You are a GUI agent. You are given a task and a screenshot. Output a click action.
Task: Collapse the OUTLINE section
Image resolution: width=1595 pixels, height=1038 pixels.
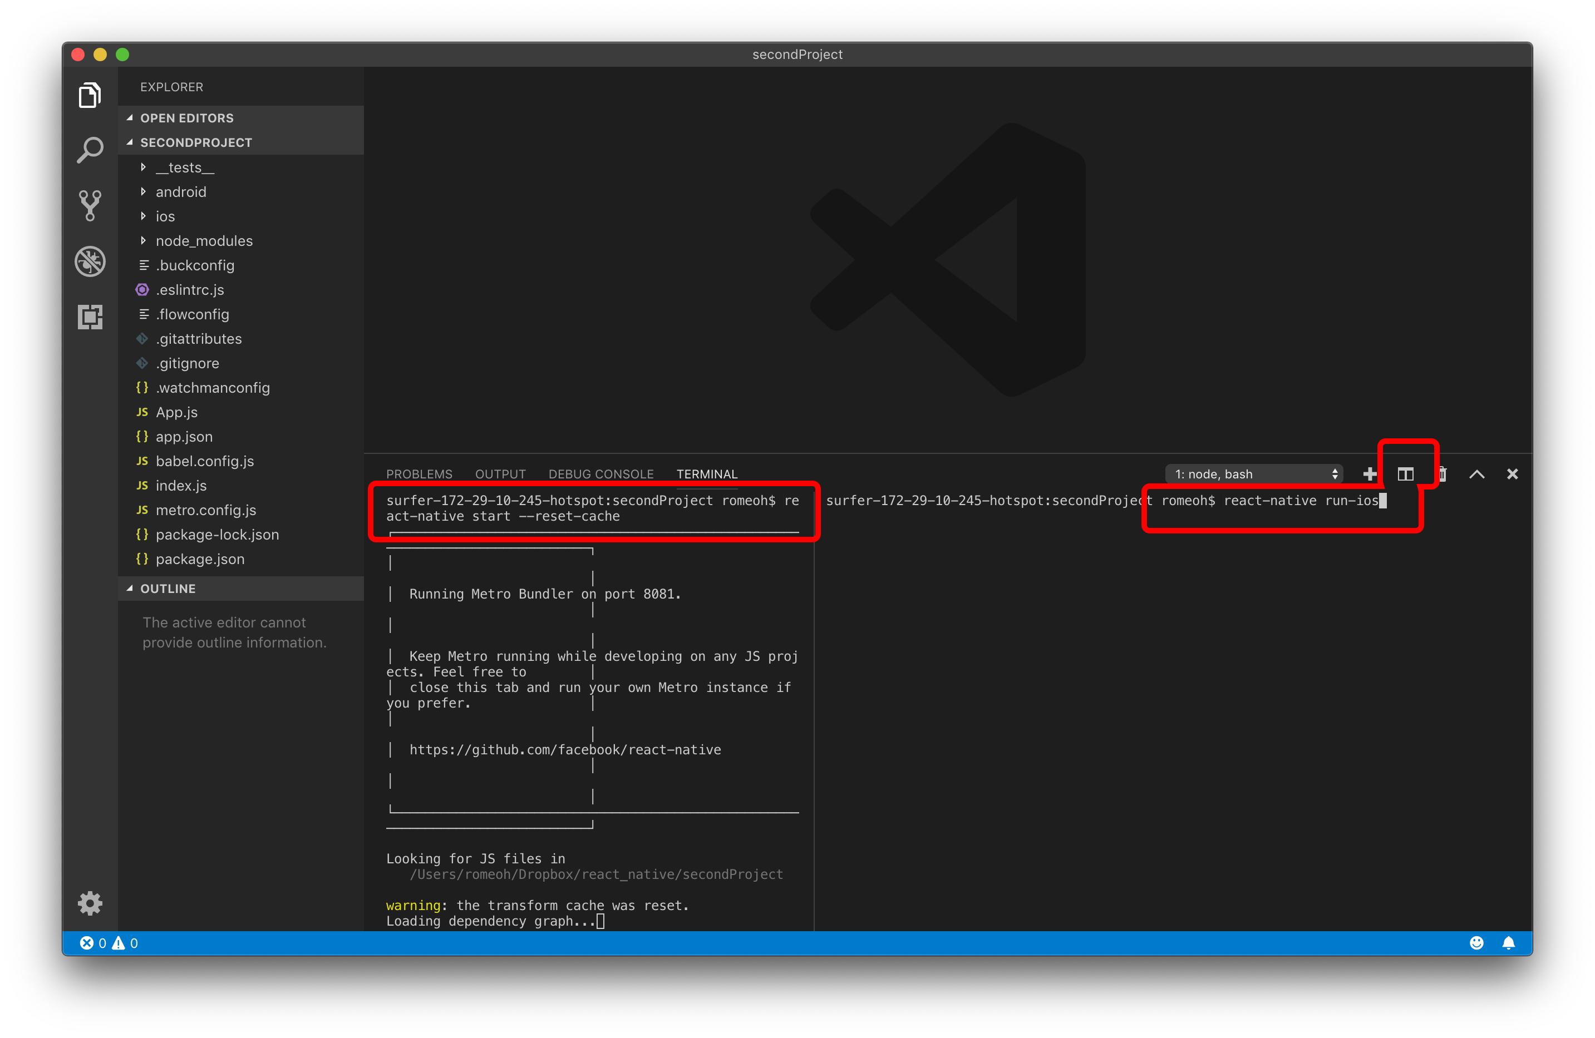pos(168,589)
